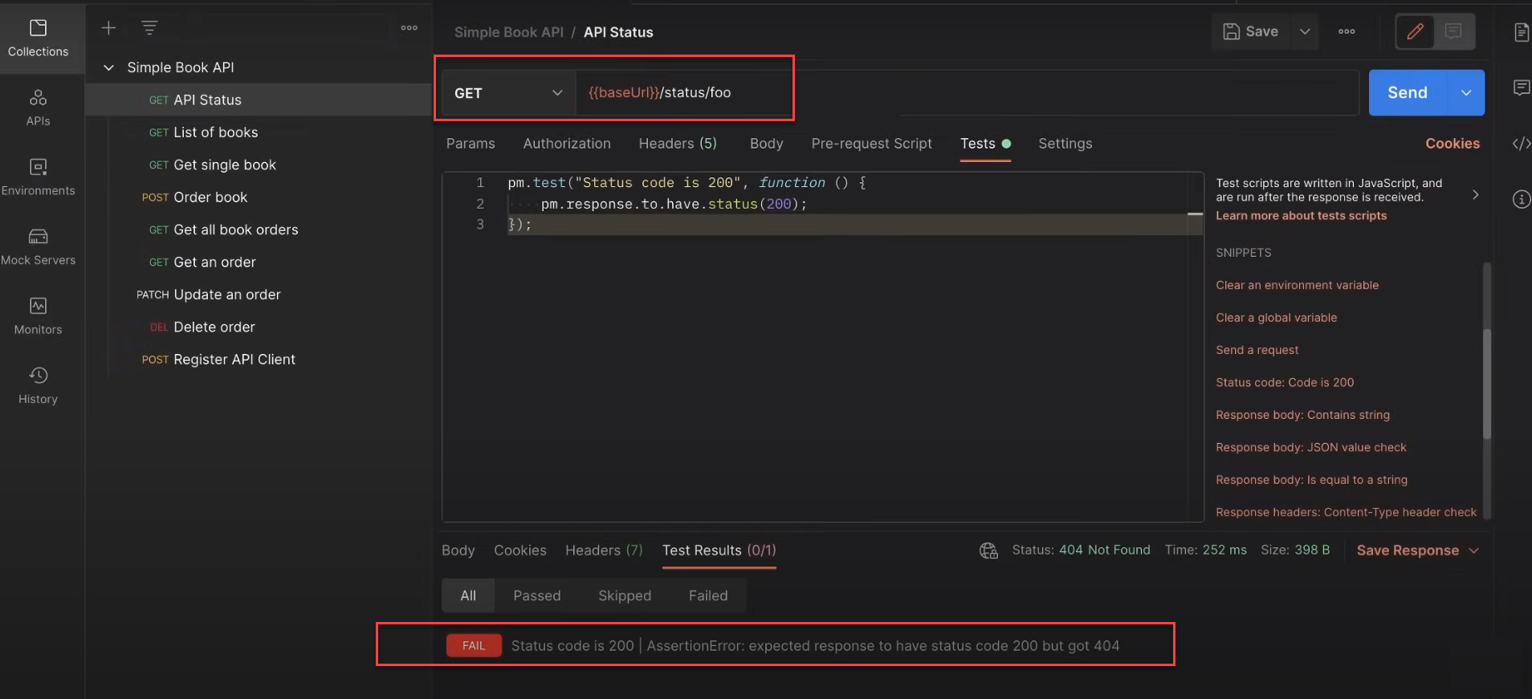1532x699 pixels.
Task: Show All test results filter
Action: click(468, 595)
